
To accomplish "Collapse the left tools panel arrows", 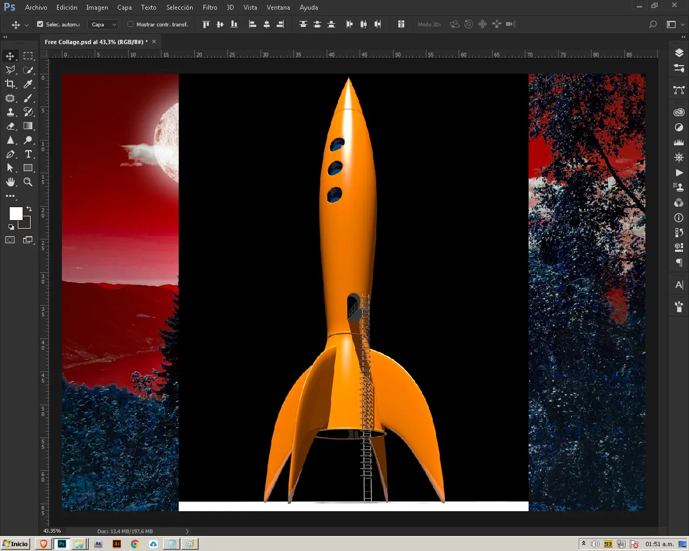I will (5, 37).
